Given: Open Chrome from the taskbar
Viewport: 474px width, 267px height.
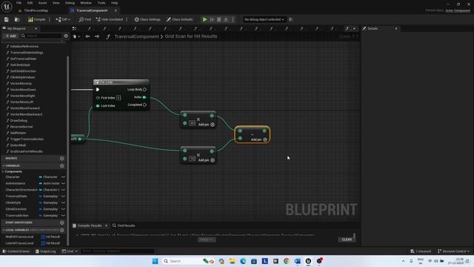Looking at the screenshot, I should [287, 261].
